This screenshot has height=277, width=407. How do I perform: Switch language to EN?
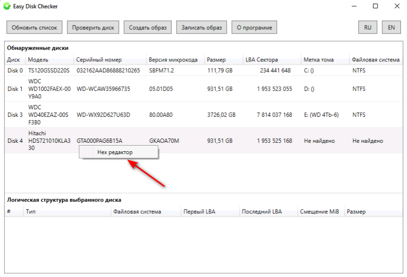391,27
